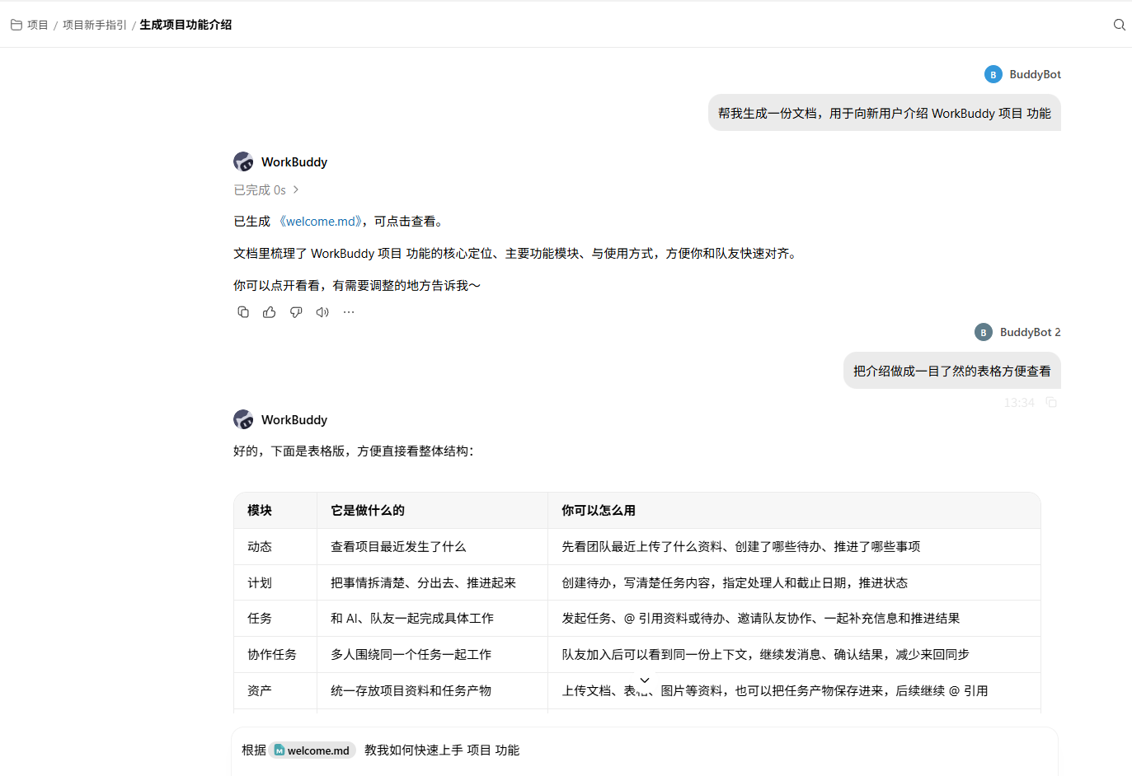Open more options ellipsis under reply
Screen dimensions: 1132x776
coord(349,312)
